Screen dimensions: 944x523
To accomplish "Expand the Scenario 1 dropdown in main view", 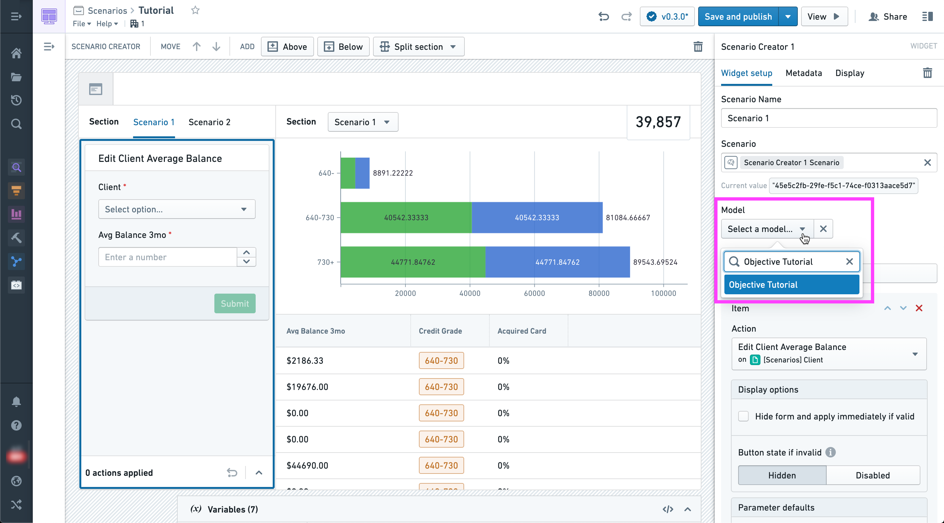I will (x=361, y=122).
